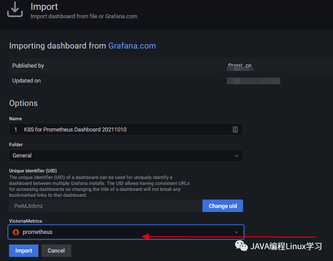The width and height of the screenshot is (333, 261).
Task: Click the Prometheus flame icon in data source selector
Action: pos(16,232)
